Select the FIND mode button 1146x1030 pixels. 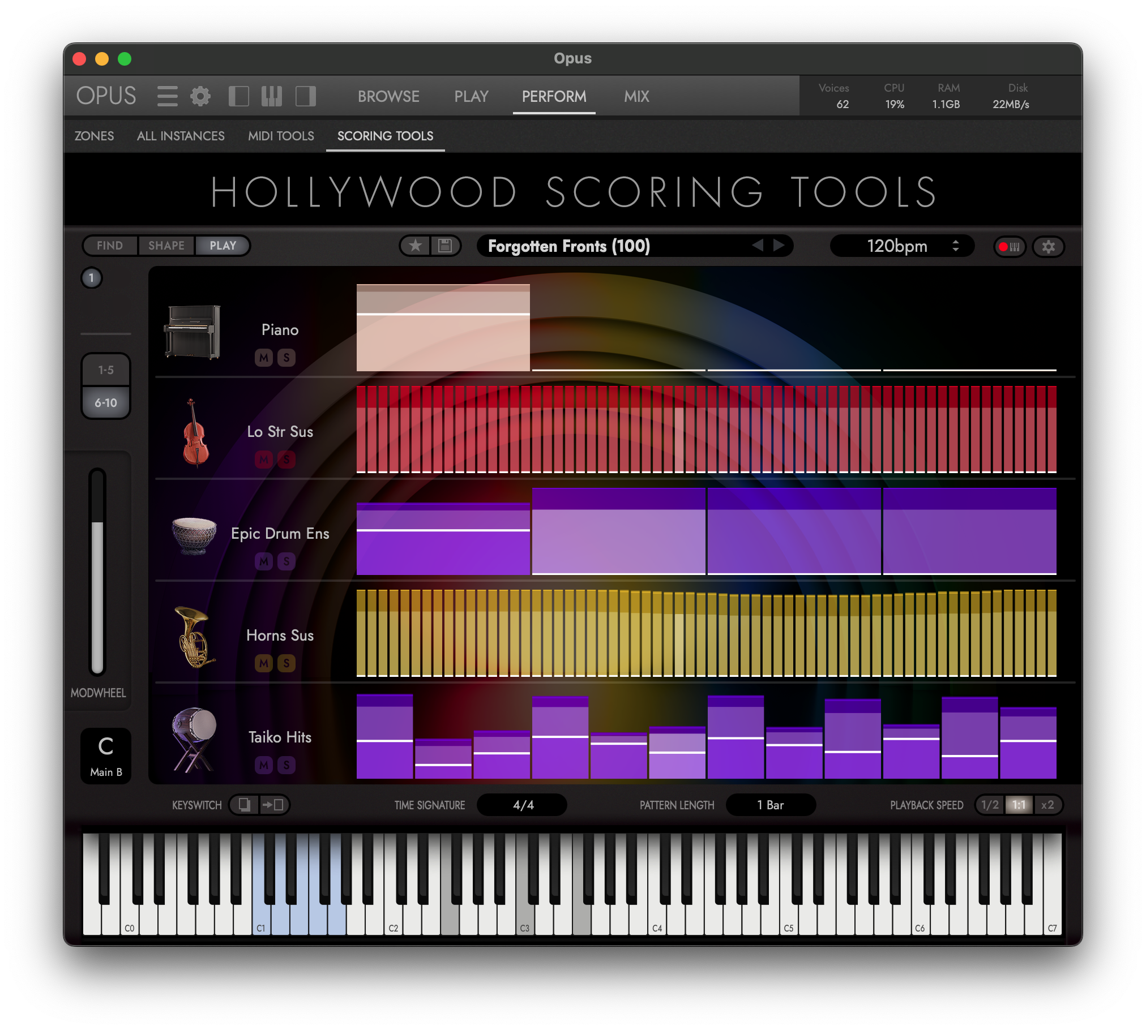coord(110,246)
